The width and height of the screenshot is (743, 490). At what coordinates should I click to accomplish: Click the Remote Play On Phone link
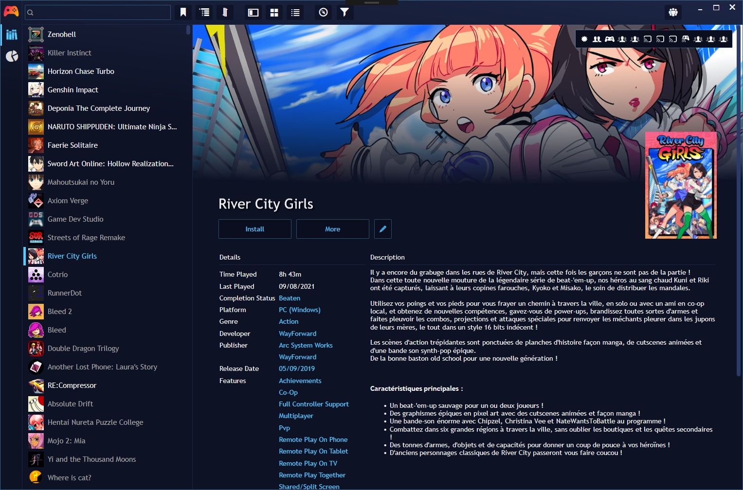click(313, 439)
